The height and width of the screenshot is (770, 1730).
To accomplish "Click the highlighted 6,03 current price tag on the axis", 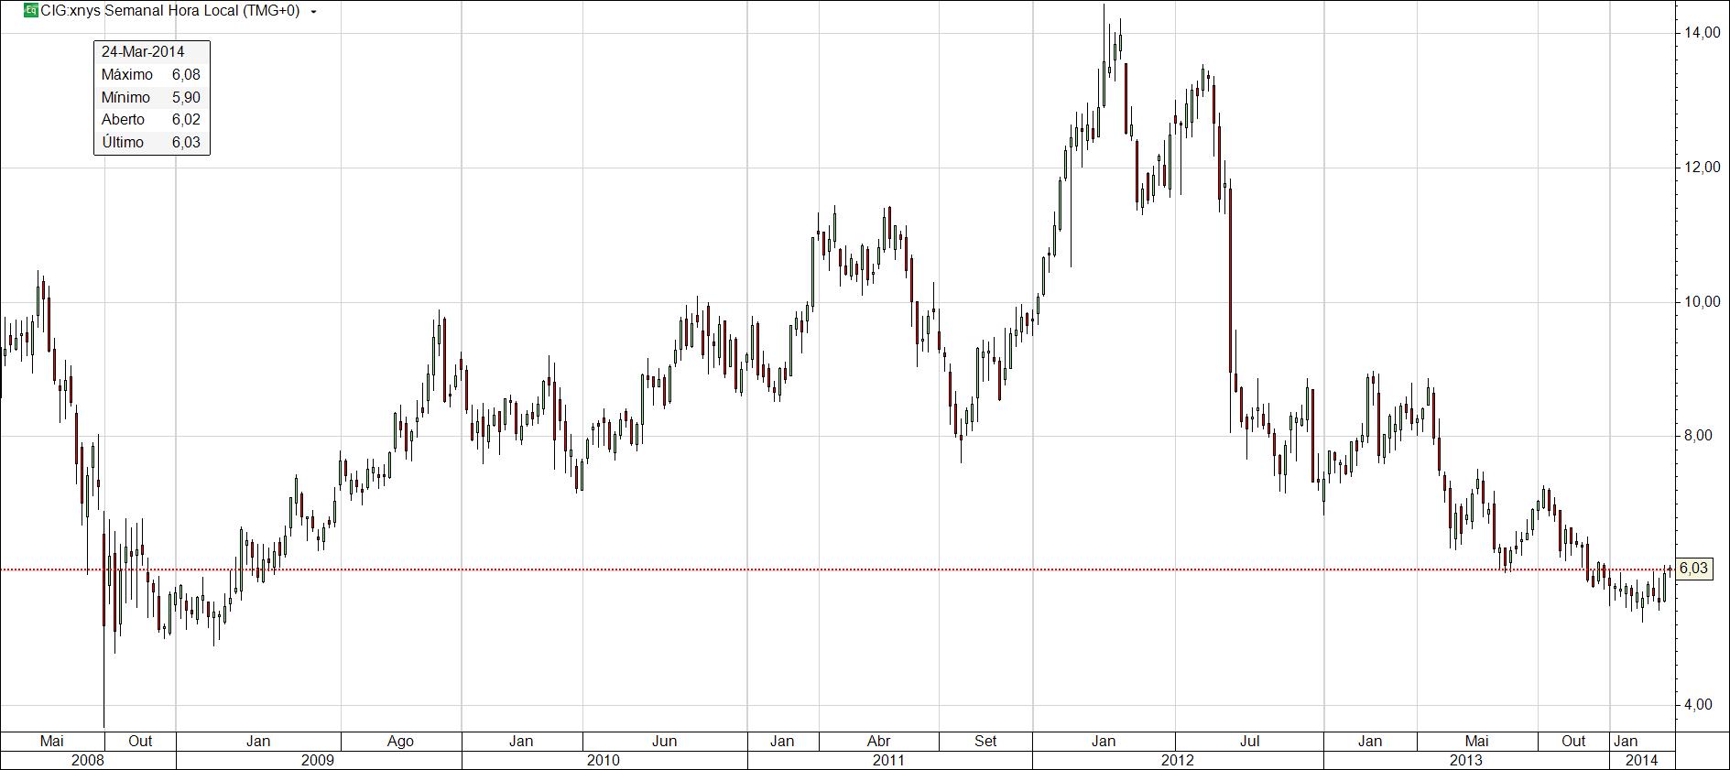I will pyautogui.click(x=1693, y=569).
